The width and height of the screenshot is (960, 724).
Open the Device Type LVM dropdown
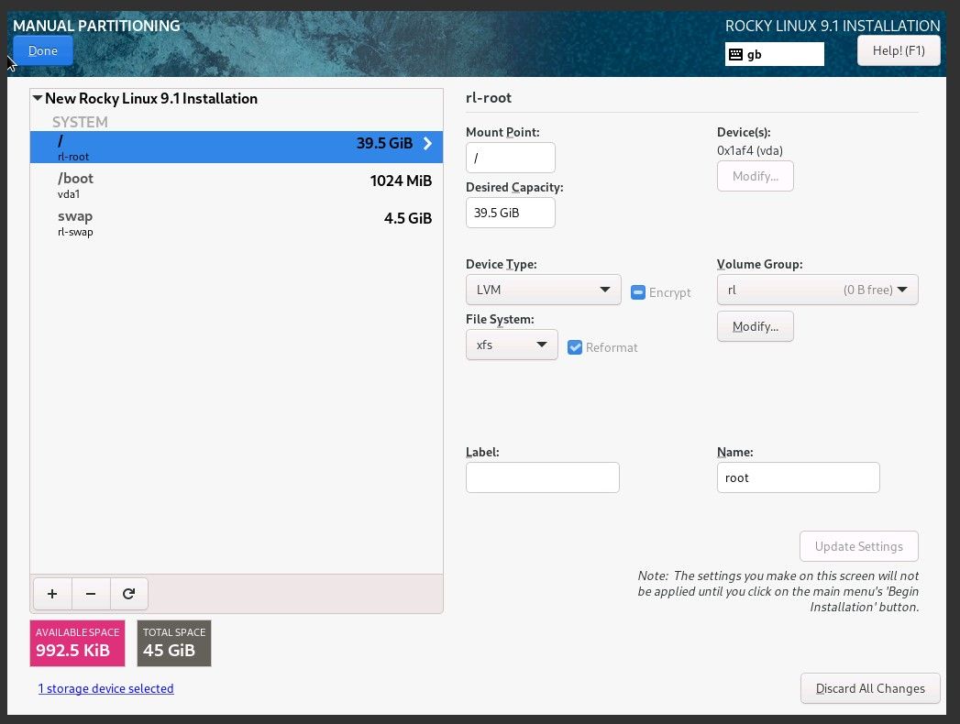pyautogui.click(x=543, y=290)
